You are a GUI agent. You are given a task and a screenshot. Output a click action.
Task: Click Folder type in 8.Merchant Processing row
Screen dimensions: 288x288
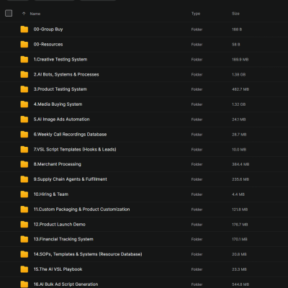tap(197, 164)
